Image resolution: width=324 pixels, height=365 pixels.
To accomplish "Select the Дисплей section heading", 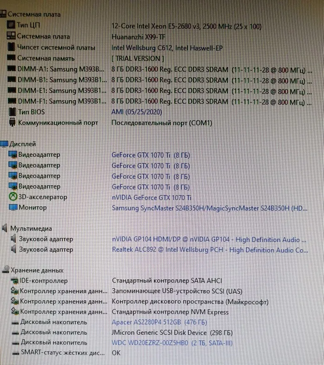I will coord(22,144).
